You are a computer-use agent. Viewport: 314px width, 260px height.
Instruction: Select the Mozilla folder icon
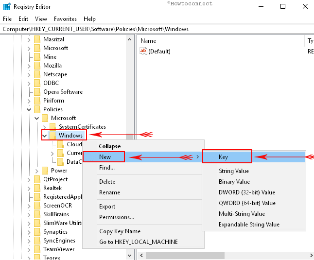click(x=37, y=66)
